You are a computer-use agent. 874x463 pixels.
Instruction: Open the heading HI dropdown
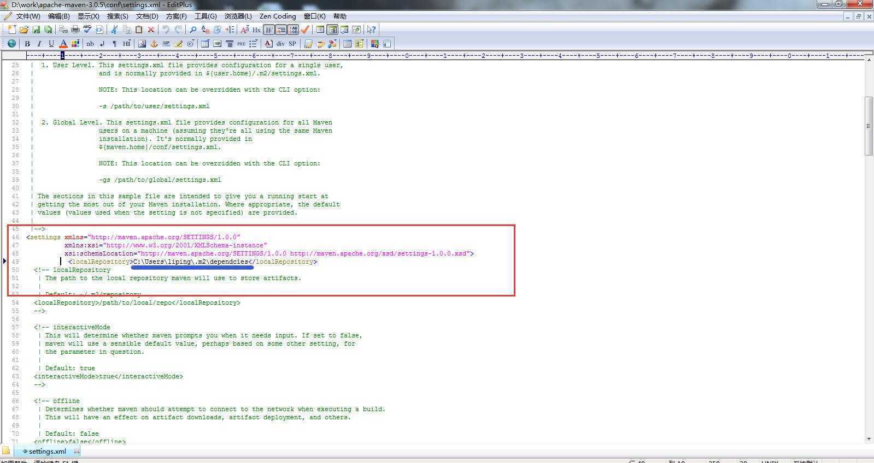click(127, 44)
